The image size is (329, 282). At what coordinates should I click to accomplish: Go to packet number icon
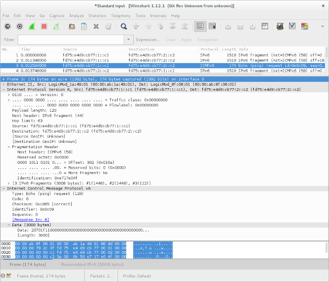coord(160,26)
